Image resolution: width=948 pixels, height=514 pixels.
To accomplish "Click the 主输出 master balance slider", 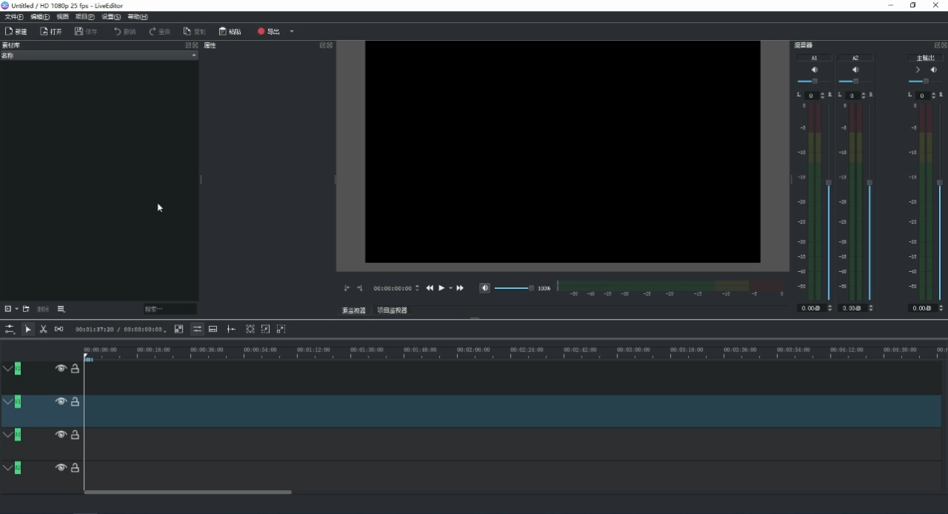I will 926,81.
